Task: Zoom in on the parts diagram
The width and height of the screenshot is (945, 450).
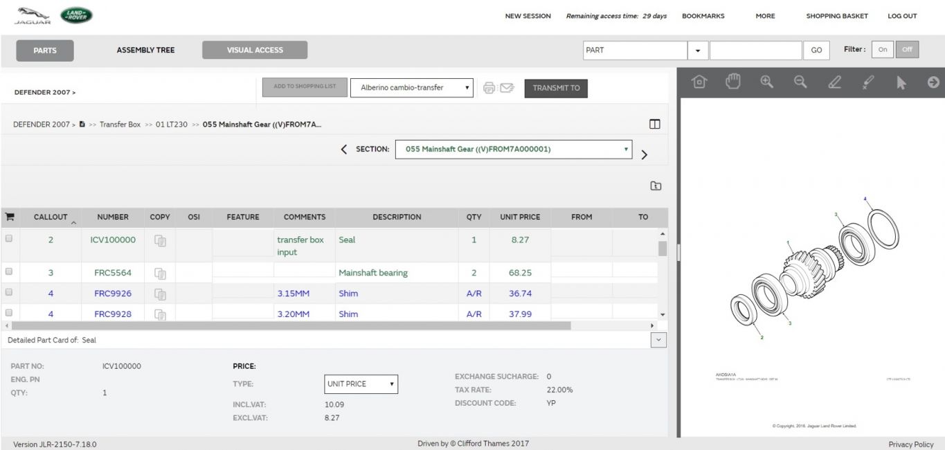Action: click(x=766, y=82)
